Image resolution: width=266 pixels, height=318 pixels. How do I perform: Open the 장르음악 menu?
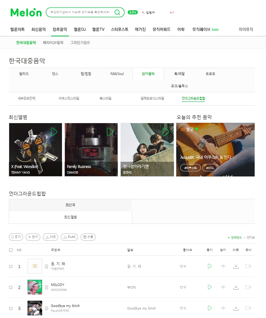pyautogui.click(x=60, y=29)
